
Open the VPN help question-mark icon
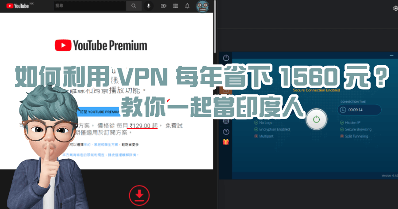click(x=226, y=132)
